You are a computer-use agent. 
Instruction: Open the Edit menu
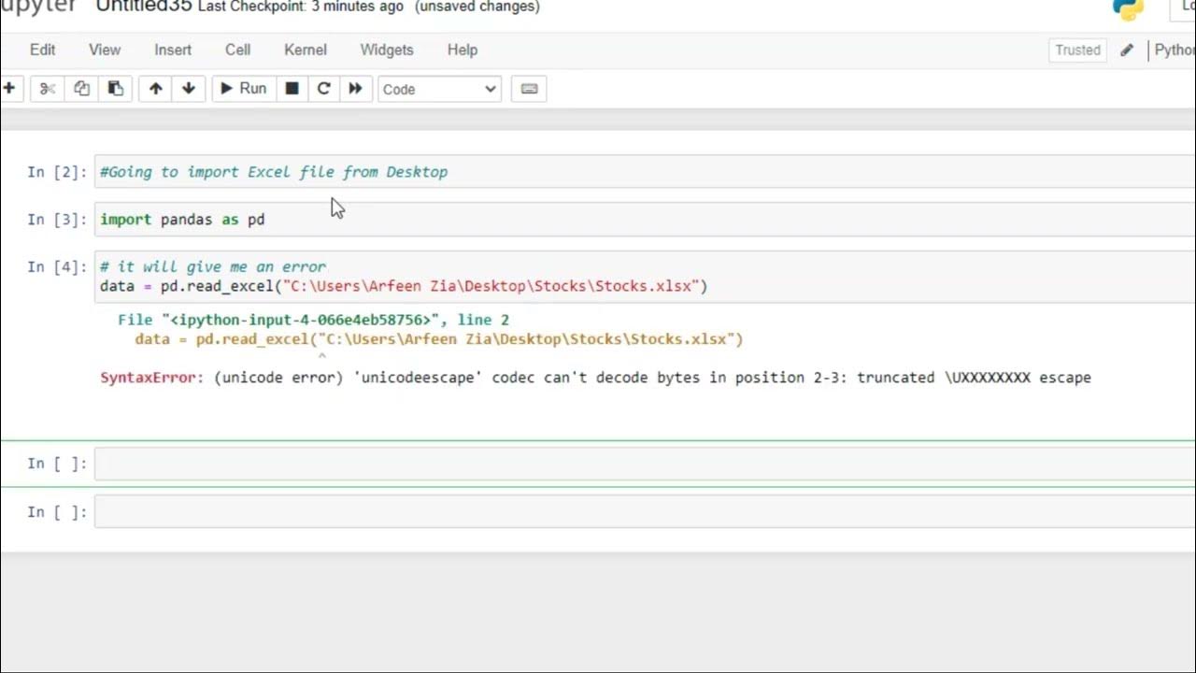(42, 50)
